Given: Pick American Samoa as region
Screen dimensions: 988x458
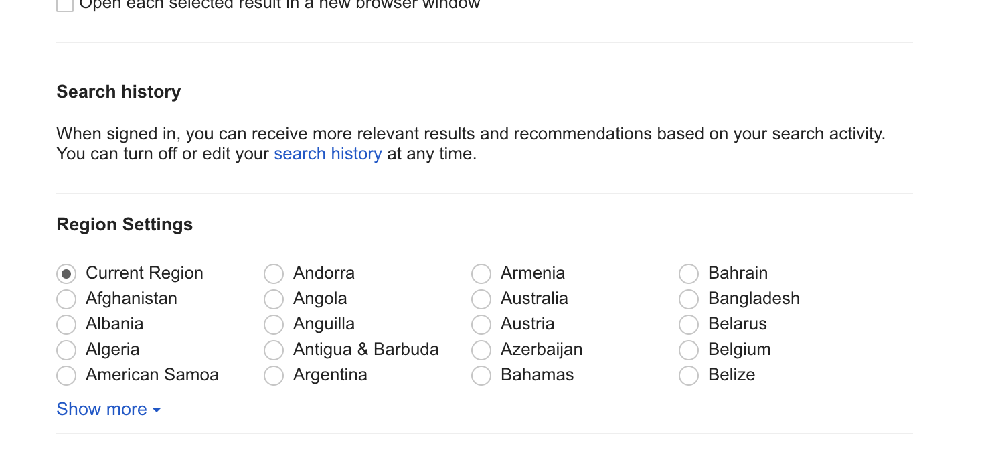Looking at the screenshot, I should [x=66, y=376].
